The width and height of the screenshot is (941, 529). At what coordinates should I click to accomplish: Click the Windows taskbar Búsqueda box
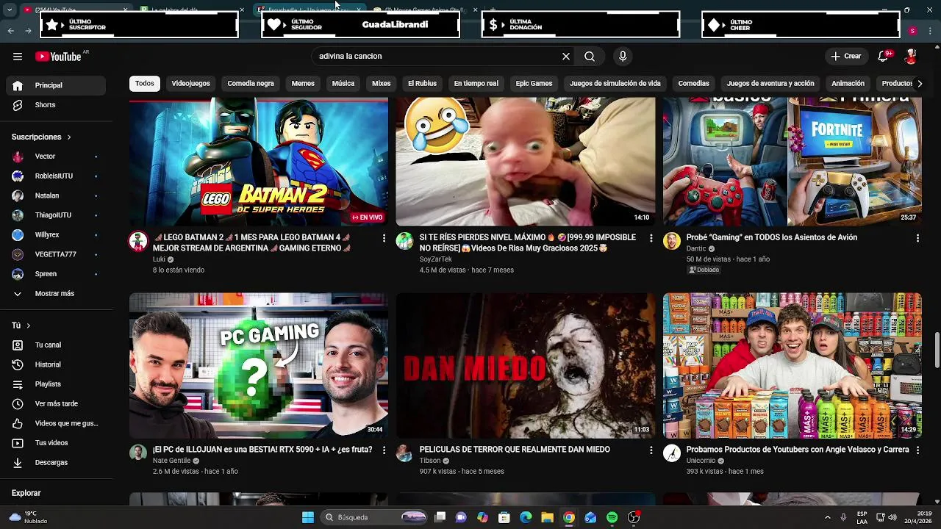[374, 517]
